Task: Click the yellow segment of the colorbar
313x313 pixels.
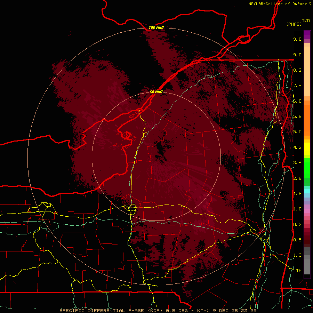Action: [307, 149]
